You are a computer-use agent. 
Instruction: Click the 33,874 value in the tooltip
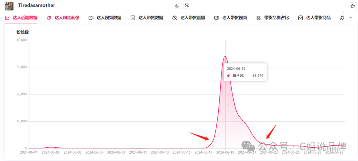tap(258, 76)
